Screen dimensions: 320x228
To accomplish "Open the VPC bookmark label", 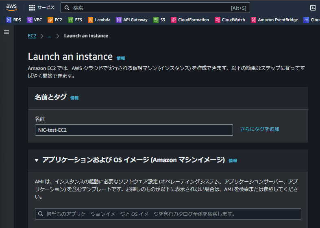I will [x=38, y=20].
